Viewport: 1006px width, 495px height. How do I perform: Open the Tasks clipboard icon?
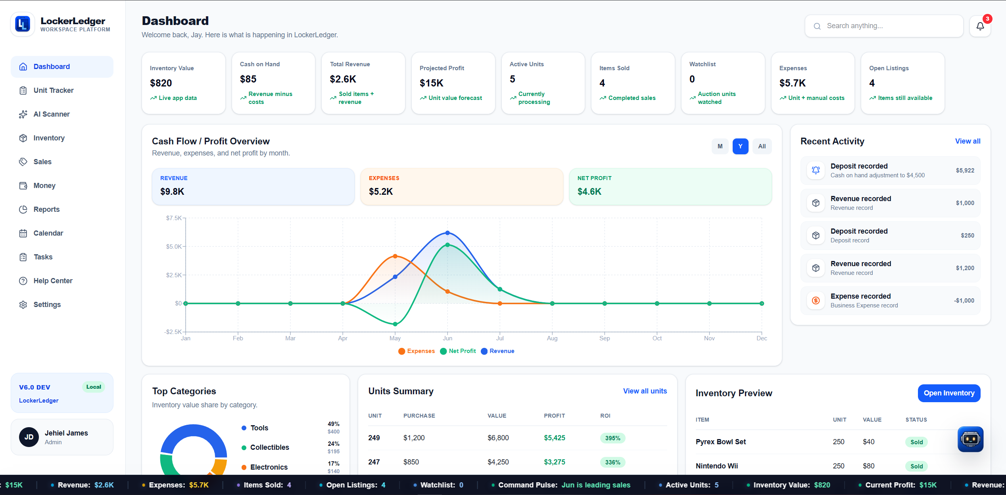[x=23, y=257]
